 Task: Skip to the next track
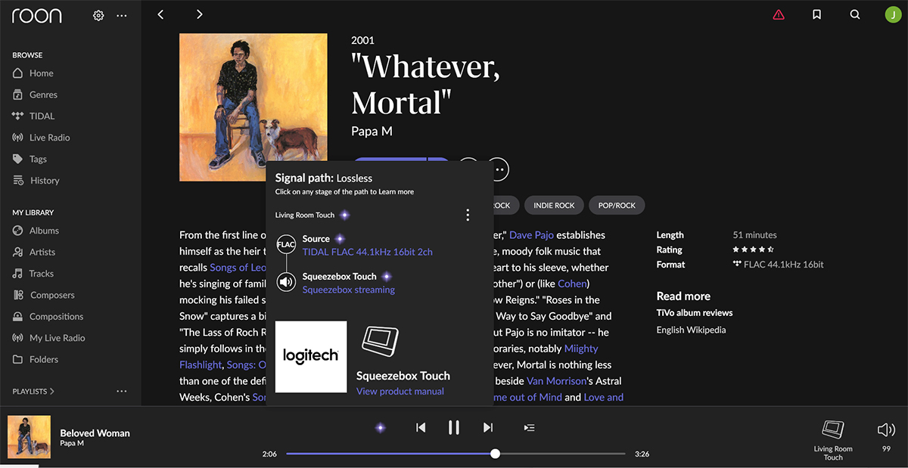coord(488,428)
